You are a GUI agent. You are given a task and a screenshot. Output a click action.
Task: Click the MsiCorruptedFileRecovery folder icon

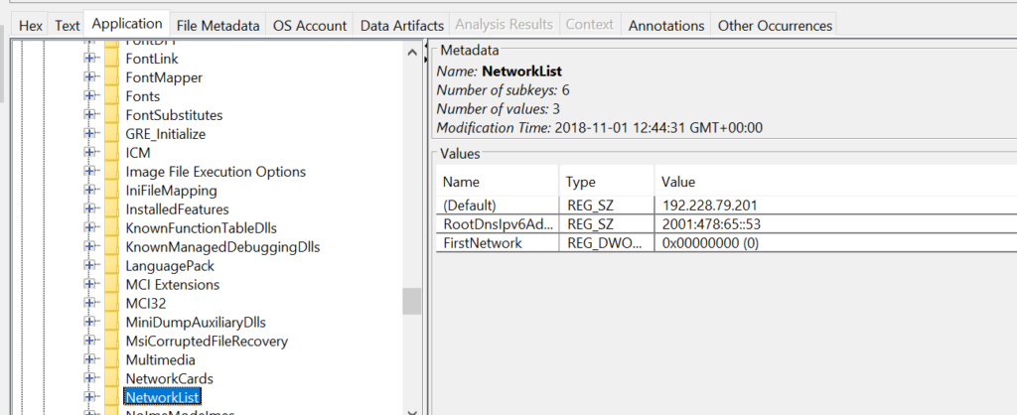[x=111, y=342]
